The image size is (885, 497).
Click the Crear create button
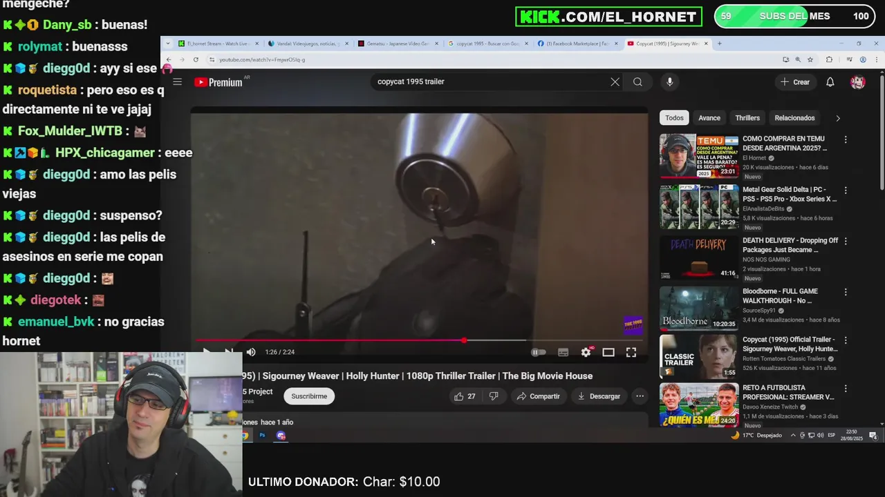[x=794, y=82]
